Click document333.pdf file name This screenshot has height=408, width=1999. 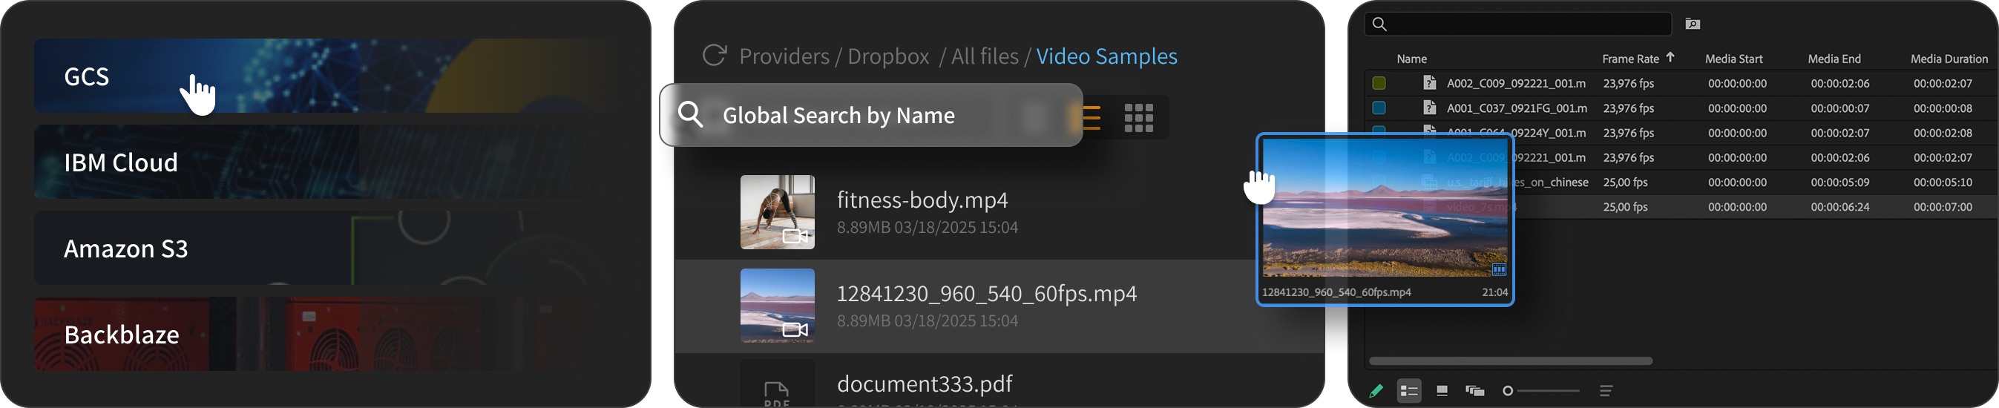925,384
